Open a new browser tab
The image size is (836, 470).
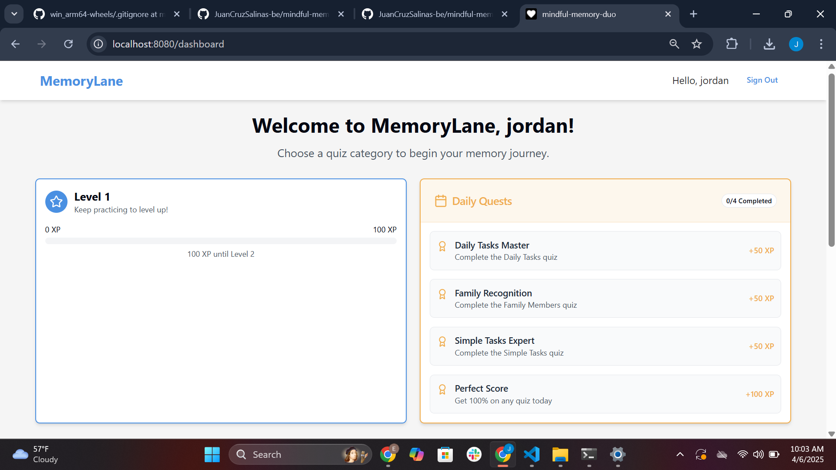point(694,14)
